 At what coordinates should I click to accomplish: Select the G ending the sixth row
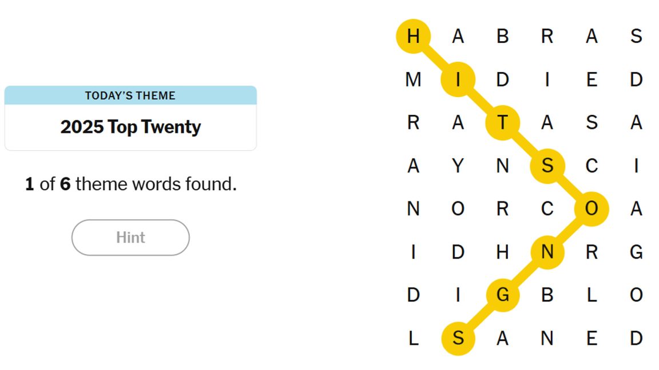coord(636,252)
